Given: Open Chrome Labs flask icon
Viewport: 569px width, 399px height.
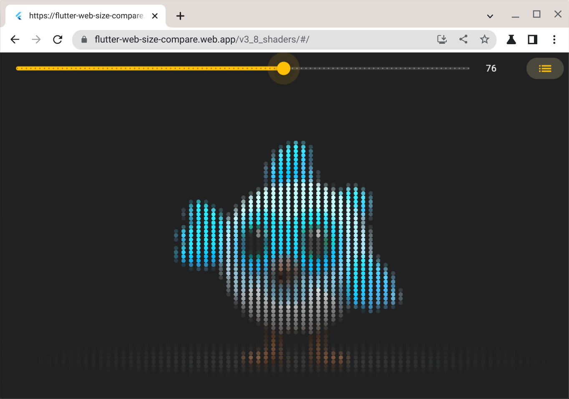Looking at the screenshot, I should coord(511,40).
